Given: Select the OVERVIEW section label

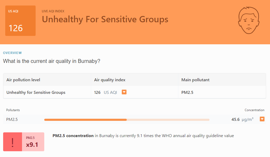Looking at the screenshot, I should click(12, 53).
